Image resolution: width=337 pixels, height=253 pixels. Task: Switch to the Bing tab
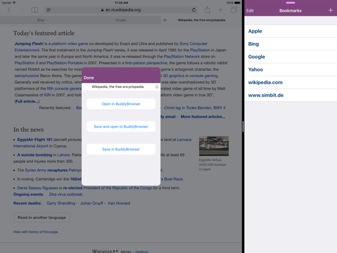[40, 20]
